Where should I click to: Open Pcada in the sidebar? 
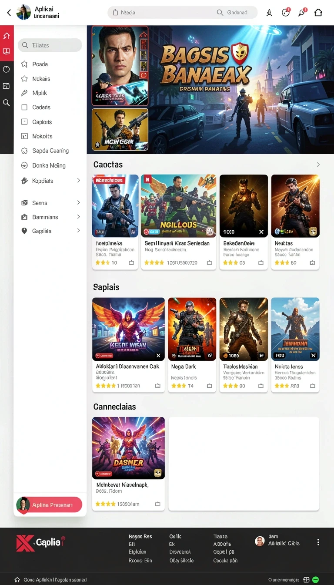[40, 64]
